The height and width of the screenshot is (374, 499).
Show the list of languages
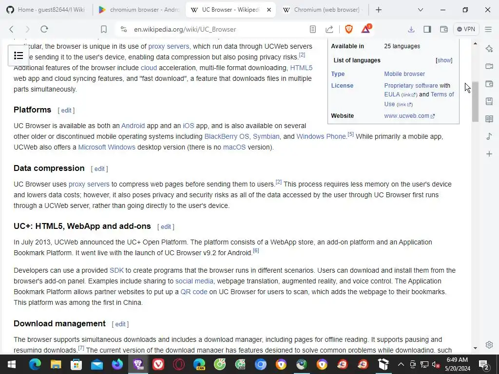tap(444, 60)
